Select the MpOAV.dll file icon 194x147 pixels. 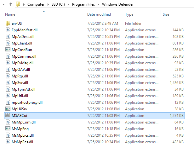click(x=8, y=70)
